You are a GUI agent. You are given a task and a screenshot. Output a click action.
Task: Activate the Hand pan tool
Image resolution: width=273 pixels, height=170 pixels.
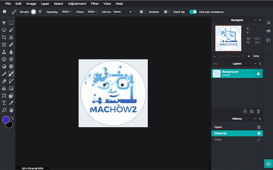(x=11, y=110)
